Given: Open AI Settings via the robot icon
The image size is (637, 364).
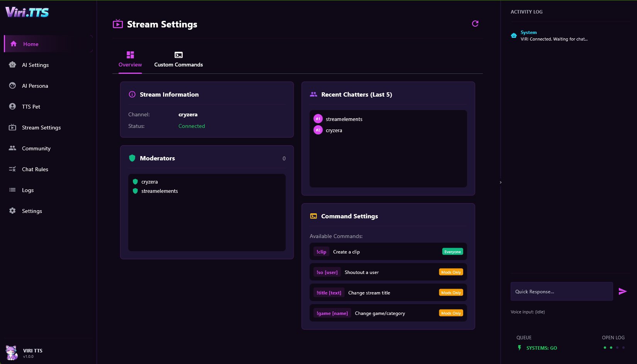Looking at the screenshot, I should coord(12,65).
